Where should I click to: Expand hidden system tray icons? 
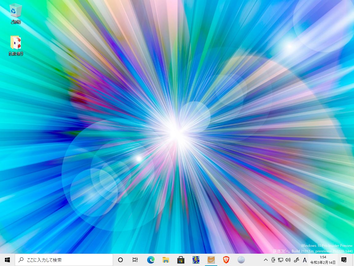tap(266, 260)
